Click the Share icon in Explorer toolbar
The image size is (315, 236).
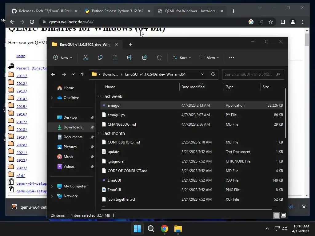point(145,57)
